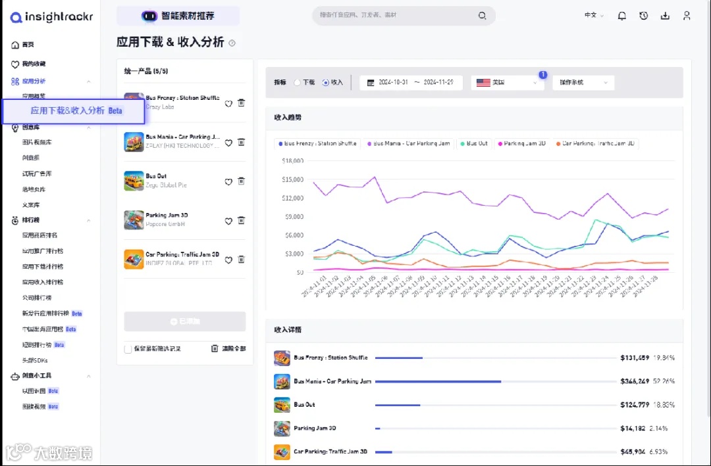Open 应用下载排行榜 in the sidebar

click(x=43, y=266)
